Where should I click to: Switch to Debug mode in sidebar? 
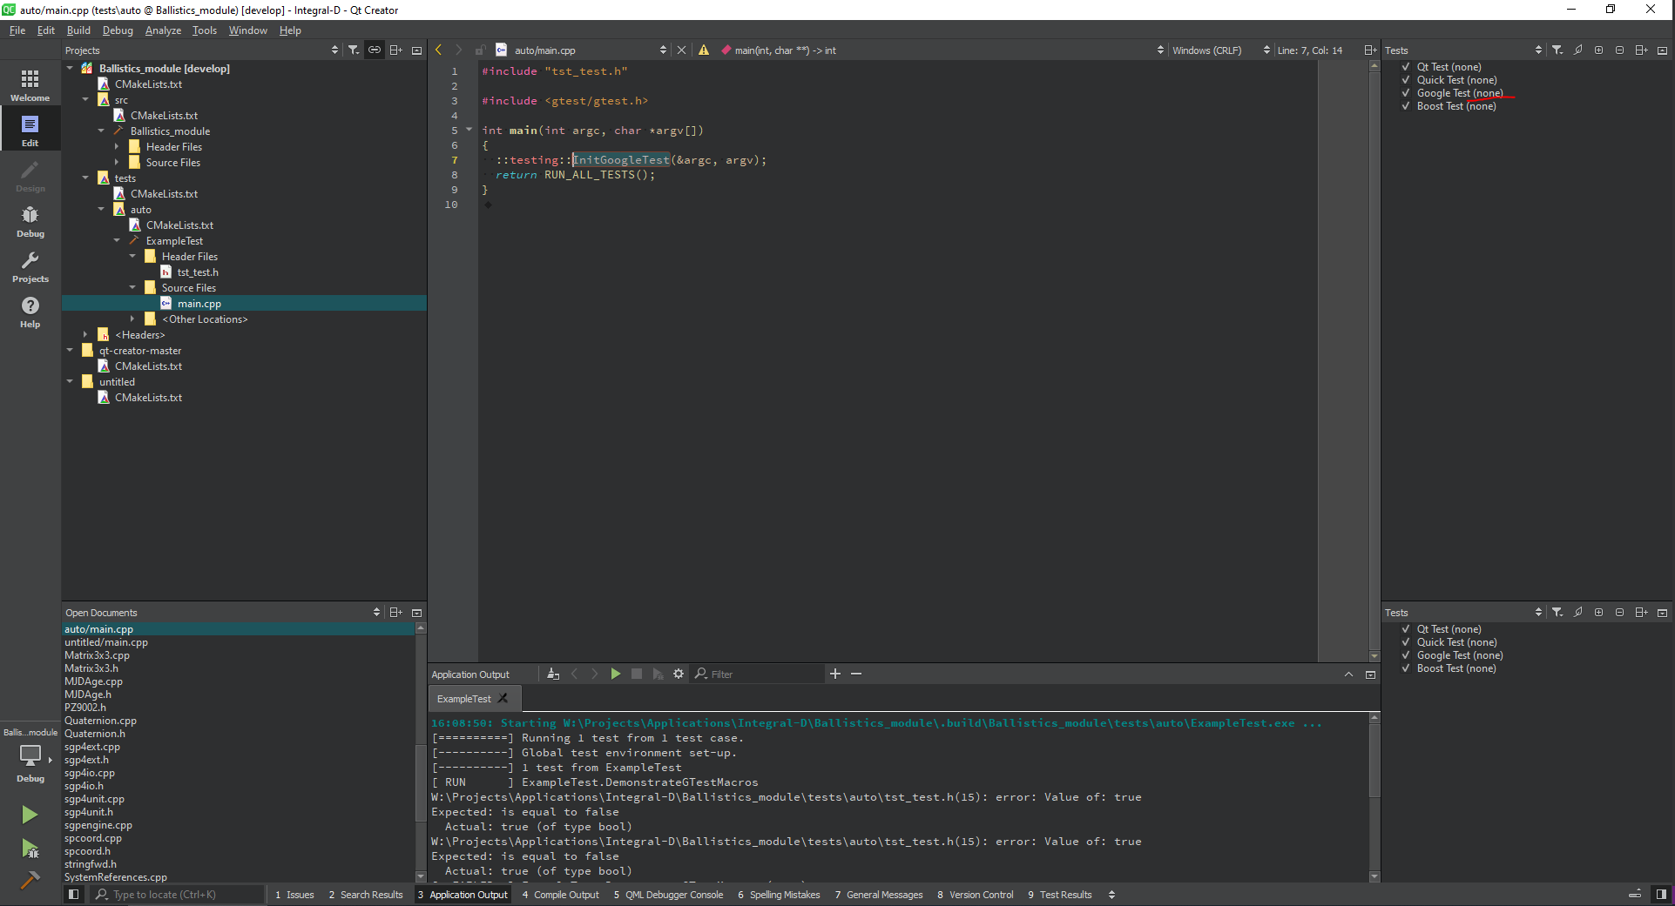click(30, 221)
